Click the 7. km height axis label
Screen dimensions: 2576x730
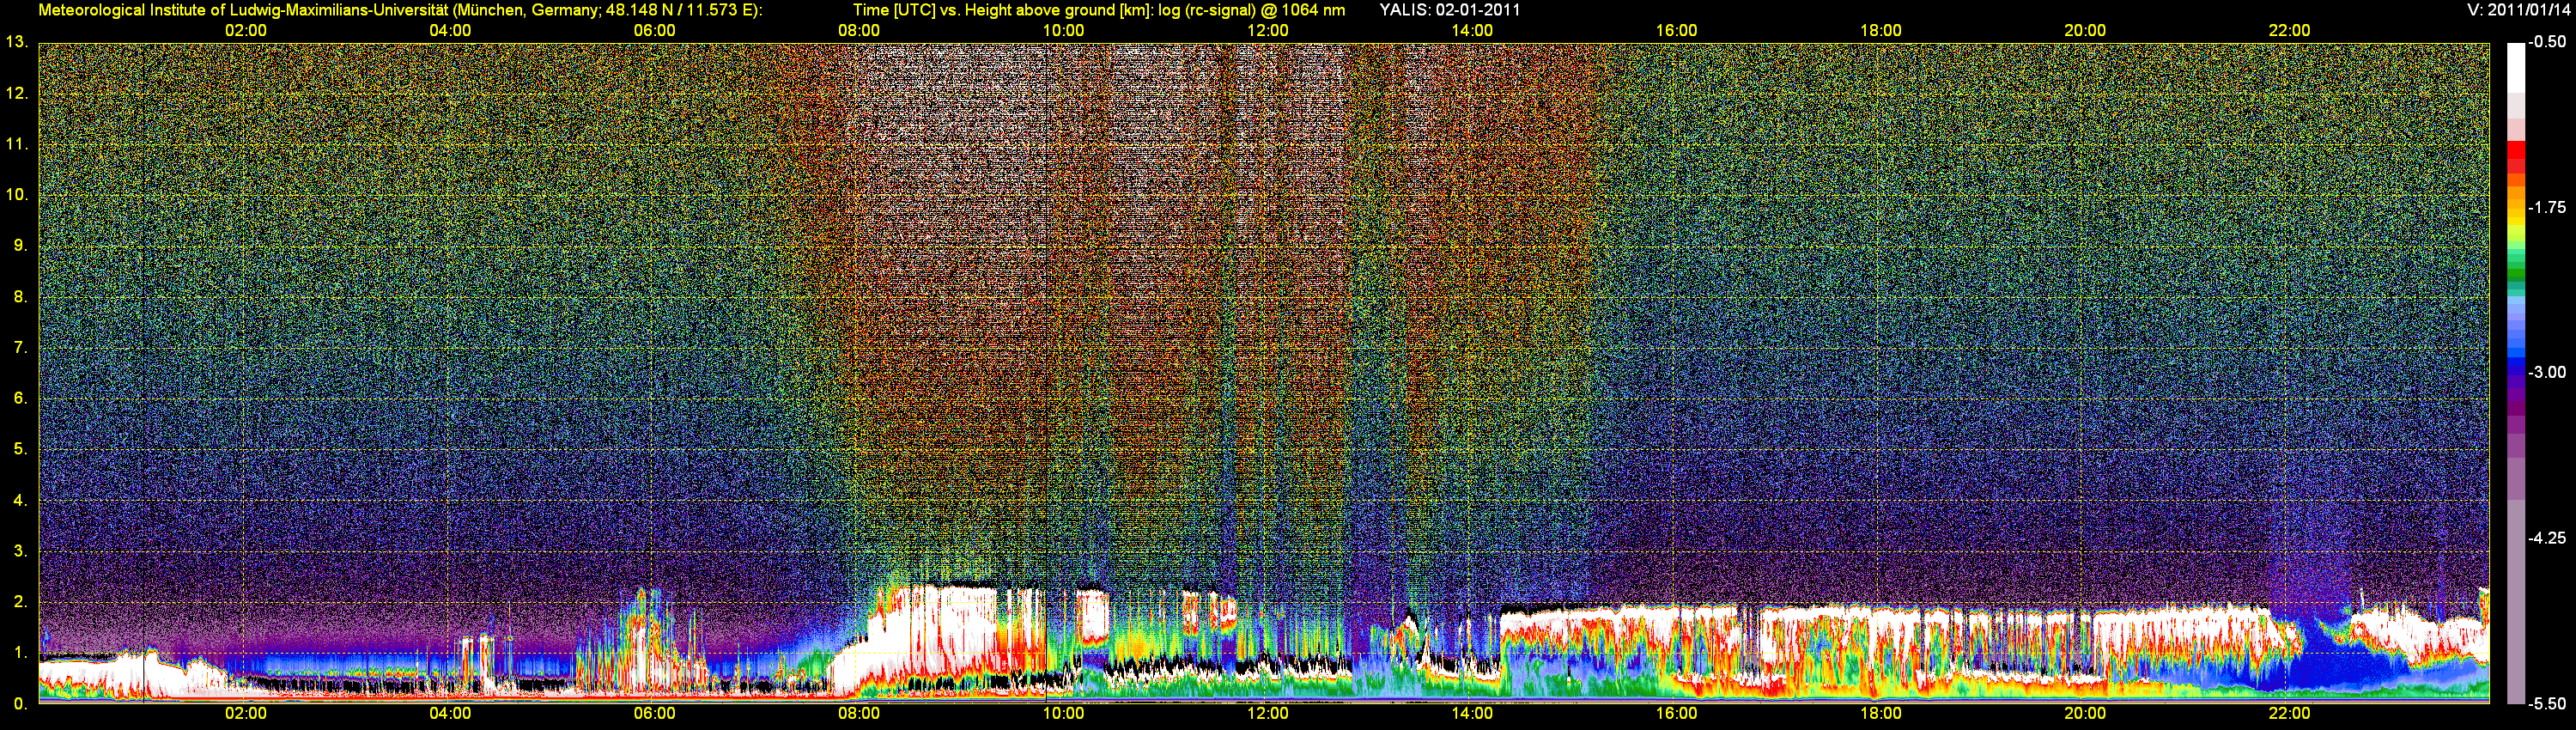click(x=20, y=348)
